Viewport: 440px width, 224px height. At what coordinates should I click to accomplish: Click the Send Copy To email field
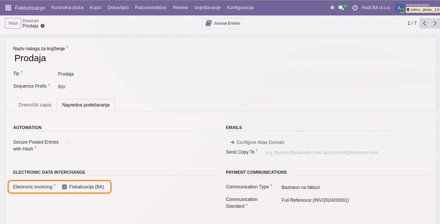[322, 153]
